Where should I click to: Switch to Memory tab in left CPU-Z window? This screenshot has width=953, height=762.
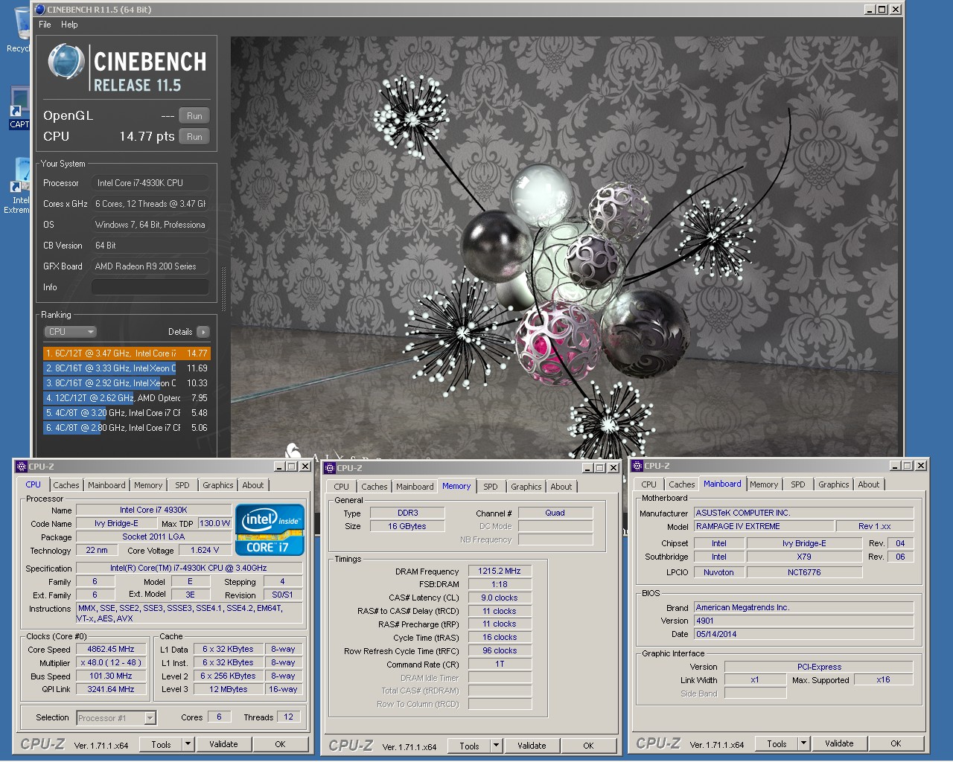148,485
